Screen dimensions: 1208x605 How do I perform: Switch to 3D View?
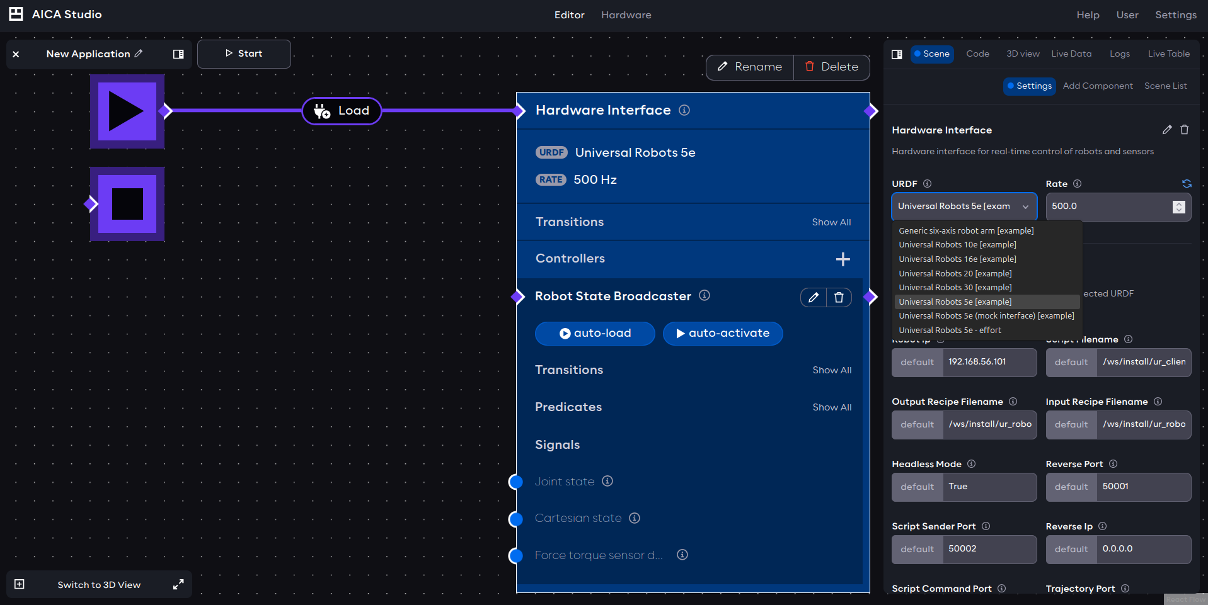coord(99,585)
